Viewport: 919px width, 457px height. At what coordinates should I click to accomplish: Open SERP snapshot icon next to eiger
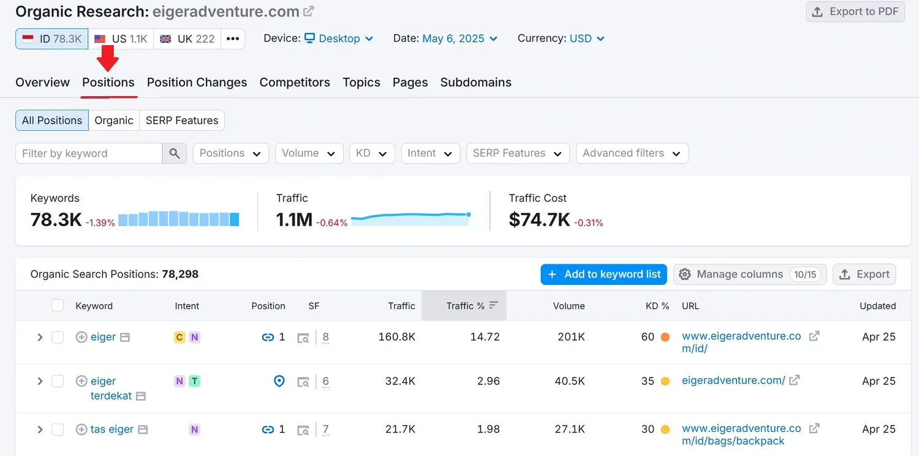pos(125,337)
